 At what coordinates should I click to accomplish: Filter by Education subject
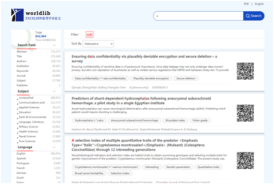click(25, 112)
